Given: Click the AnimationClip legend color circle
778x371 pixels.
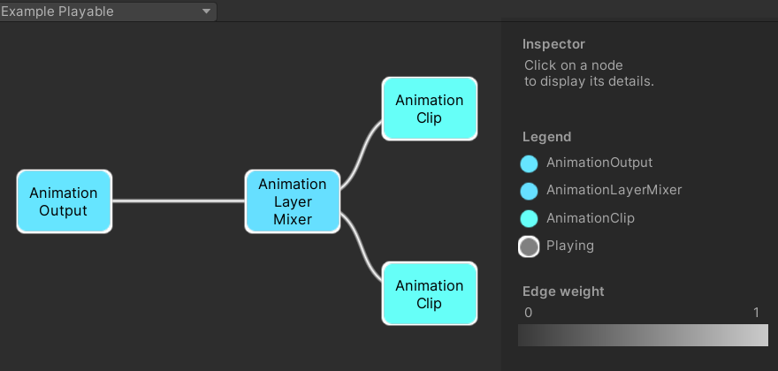Looking at the screenshot, I should (x=529, y=219).
